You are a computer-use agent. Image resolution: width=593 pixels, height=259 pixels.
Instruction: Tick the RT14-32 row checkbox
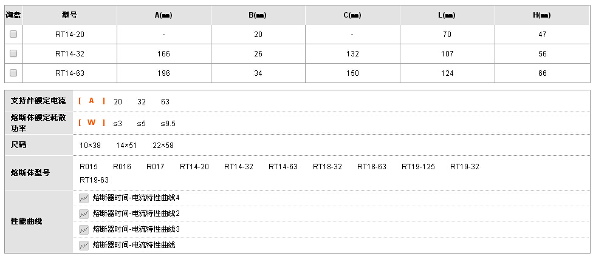13,53
